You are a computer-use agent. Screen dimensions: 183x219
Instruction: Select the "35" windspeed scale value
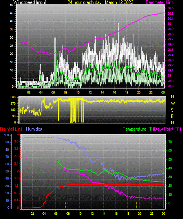coord(11,30)
